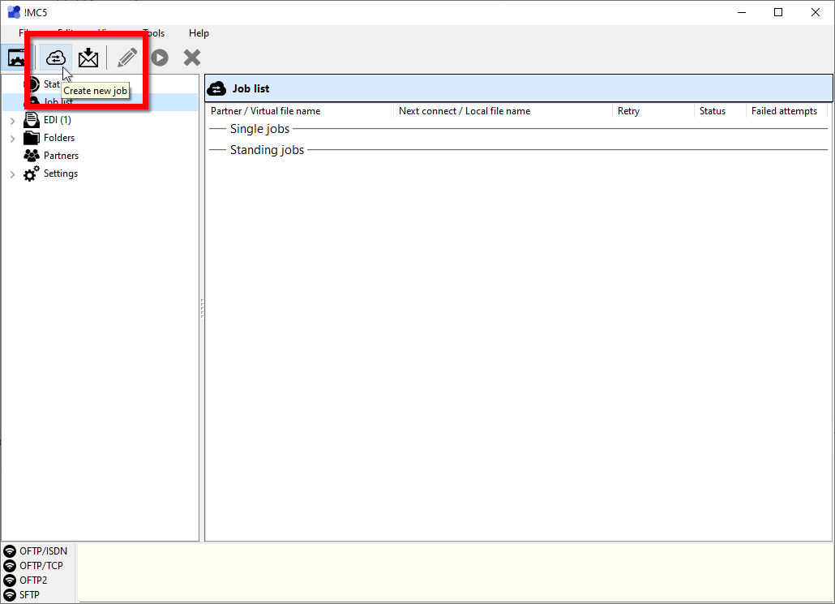The height and width of the screenshot is (604, 835).
Task: Sort by Partner / Virtual file name column
Action: click(x=299, y=111)
